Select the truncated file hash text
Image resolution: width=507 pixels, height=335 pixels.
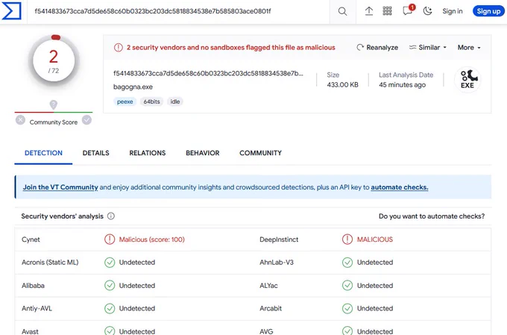(x=208, y=73)
